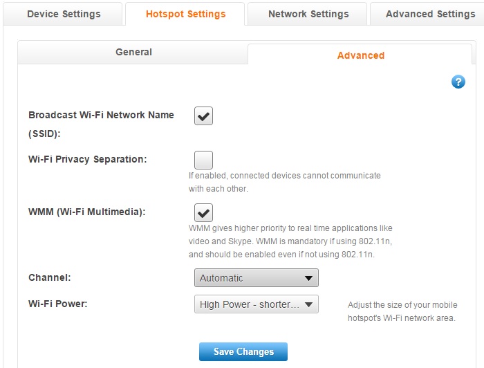Select the Advanced sub-tab
The width and height of the screenshot is (484, 368).
[x=360, y=55]
